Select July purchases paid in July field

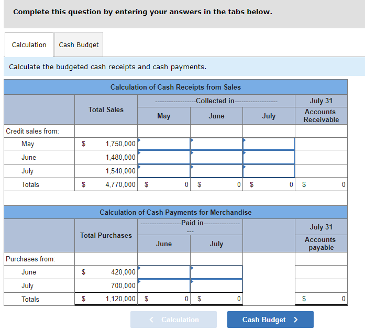[x=216, y=285]
